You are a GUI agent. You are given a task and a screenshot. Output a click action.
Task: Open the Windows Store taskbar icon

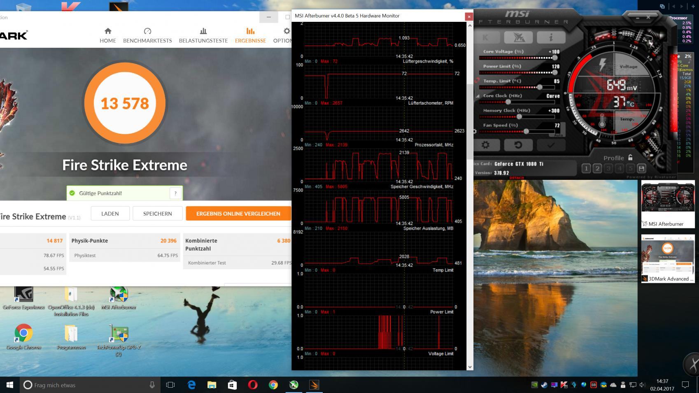[x=232, y=385]
